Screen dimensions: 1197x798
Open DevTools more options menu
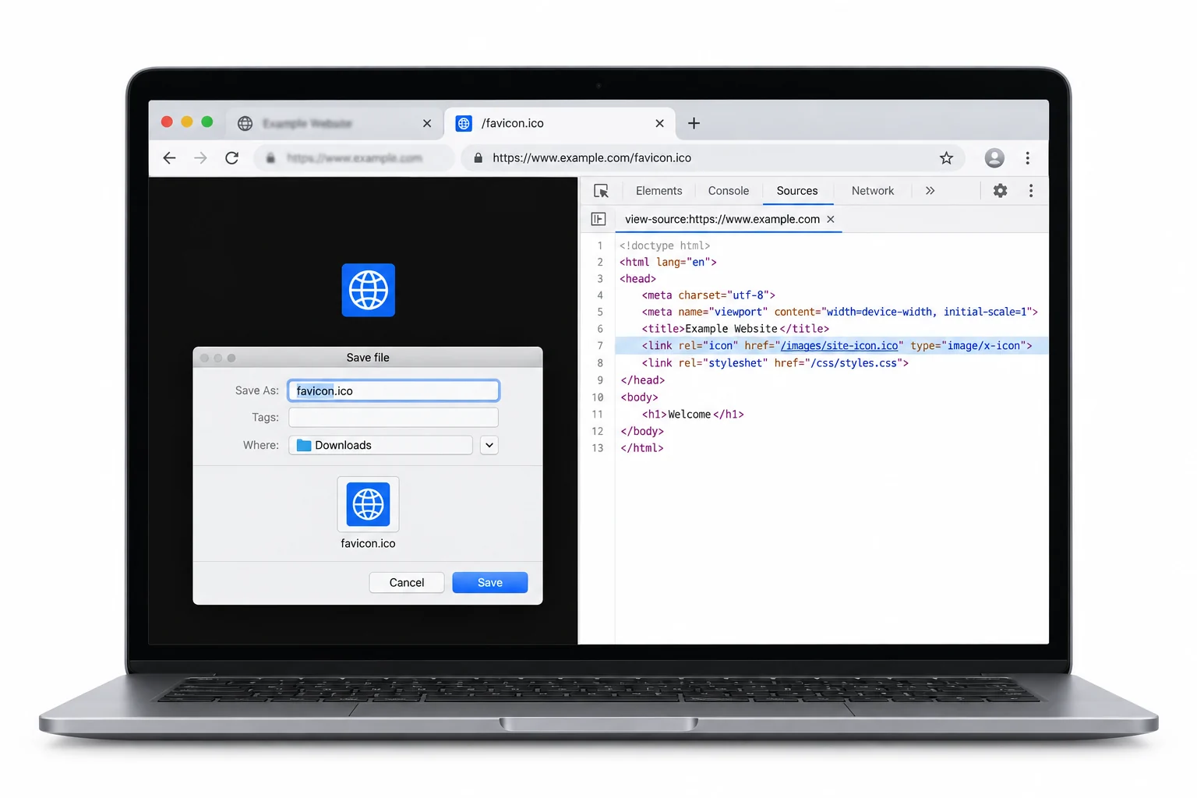pos(1031,191)
